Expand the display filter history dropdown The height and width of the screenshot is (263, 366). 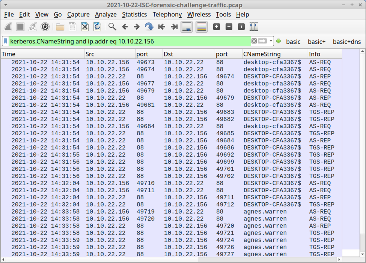pos(270,41)
